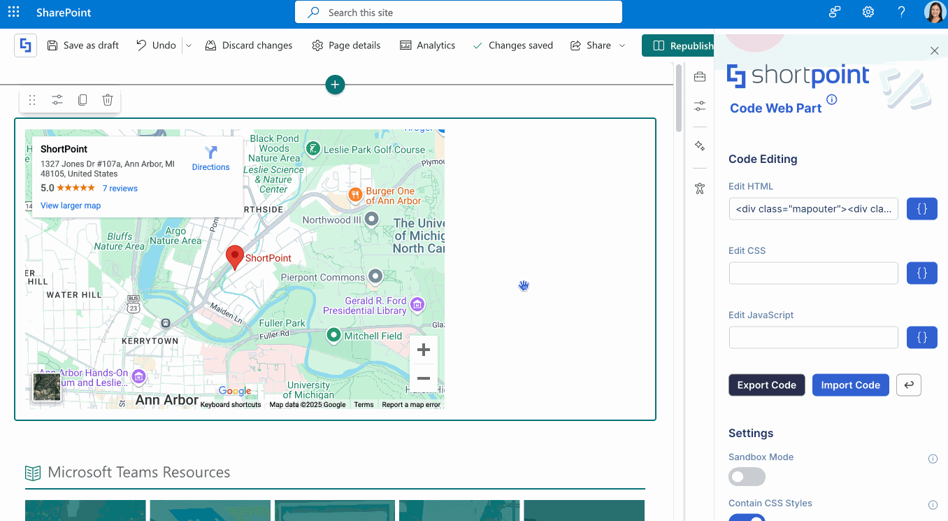Zoom in on the map

coord(423,350)
